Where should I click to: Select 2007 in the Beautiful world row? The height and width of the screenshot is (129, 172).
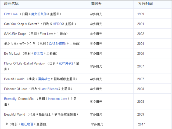click(x=141, y=79)
